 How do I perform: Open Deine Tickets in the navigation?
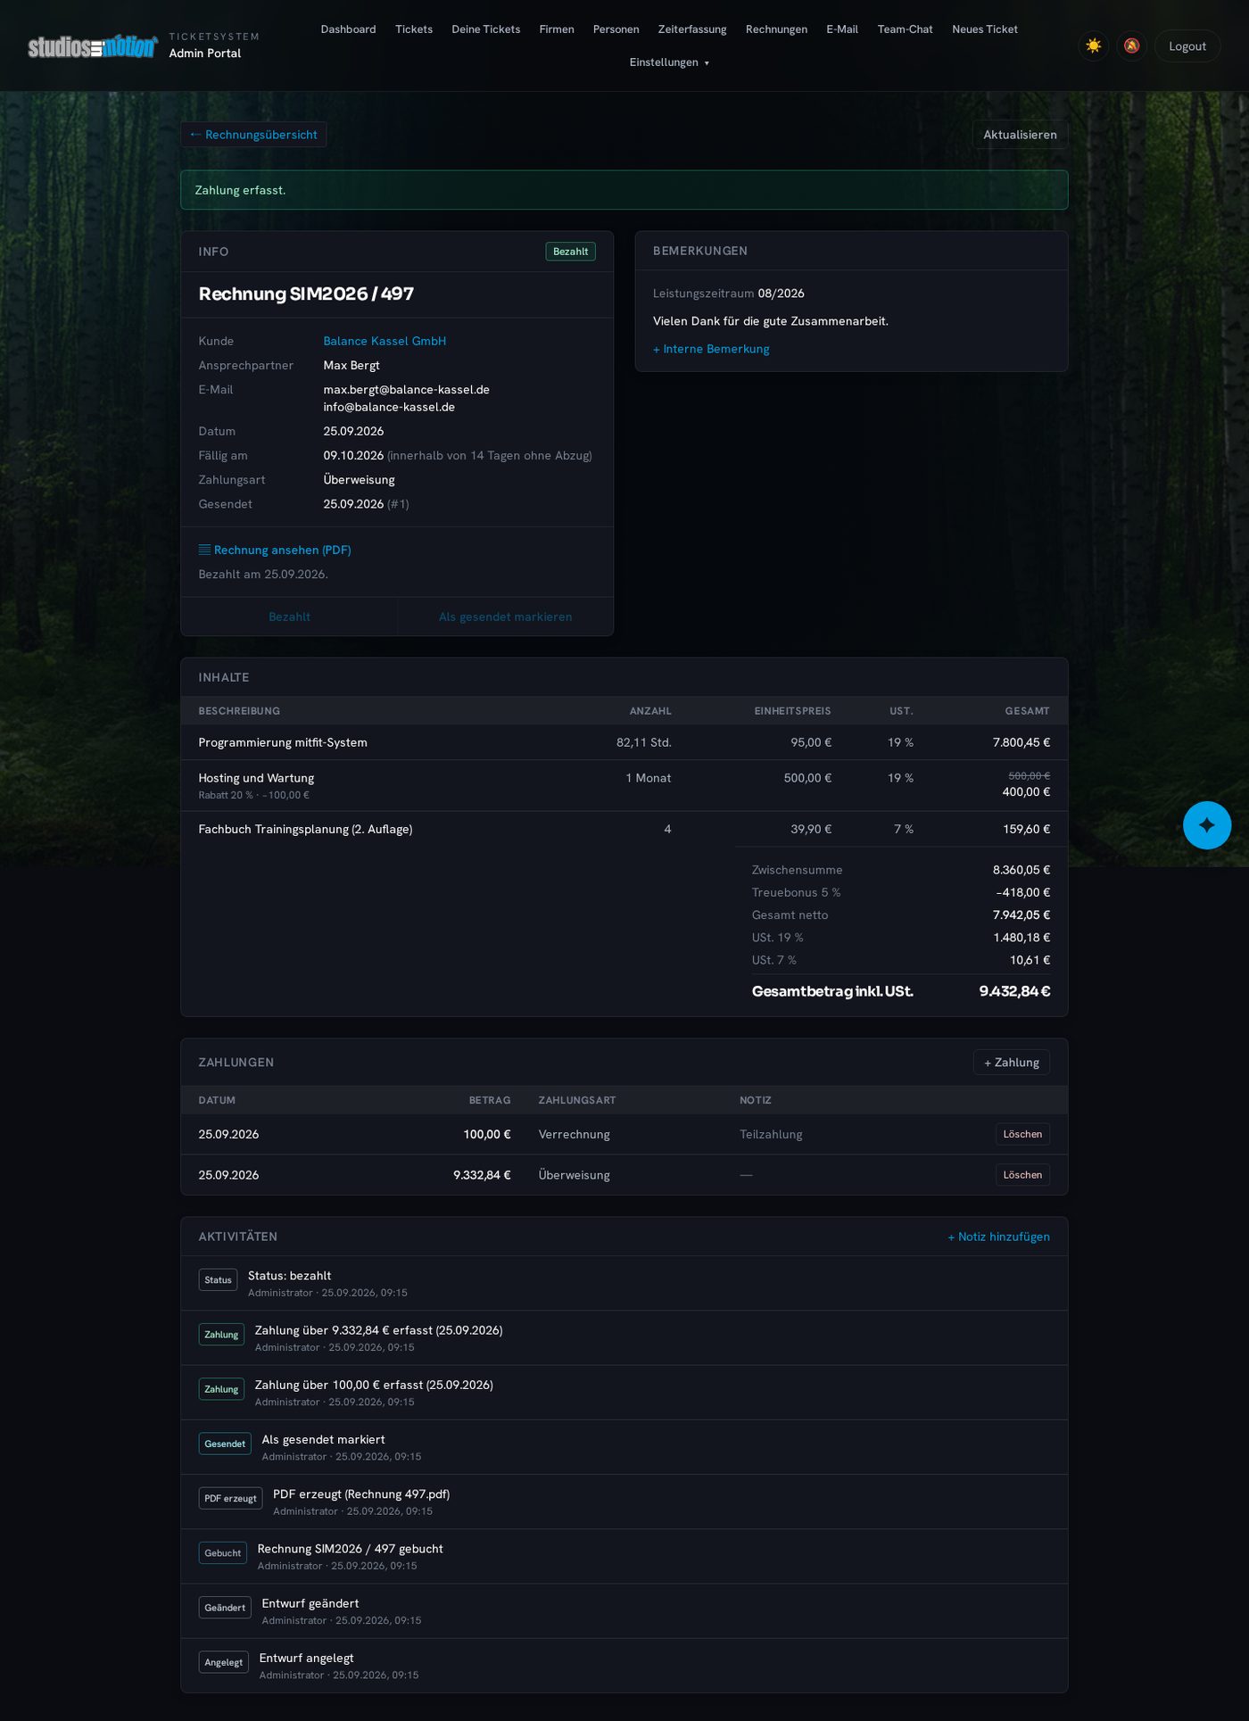click(x=486, y=29)
